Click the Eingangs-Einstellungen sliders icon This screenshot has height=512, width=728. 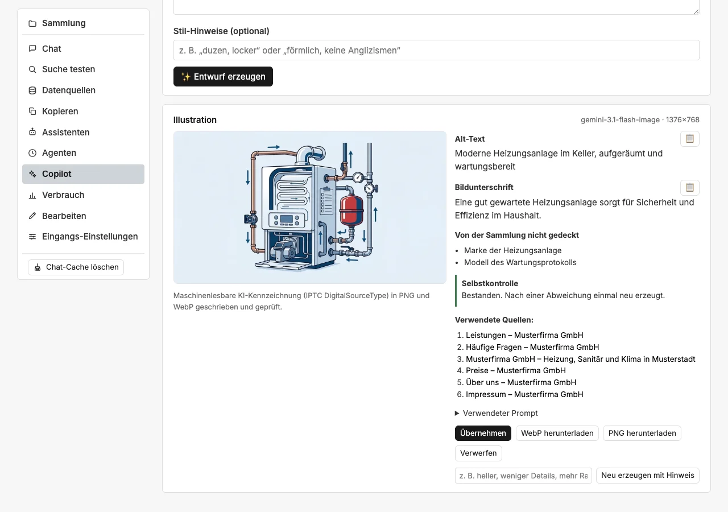coord(32,237)
